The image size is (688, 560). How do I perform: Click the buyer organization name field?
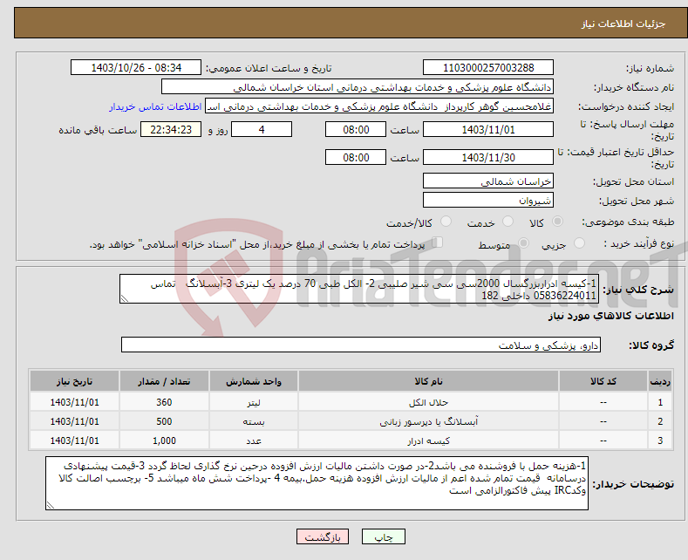pos(358,87)
